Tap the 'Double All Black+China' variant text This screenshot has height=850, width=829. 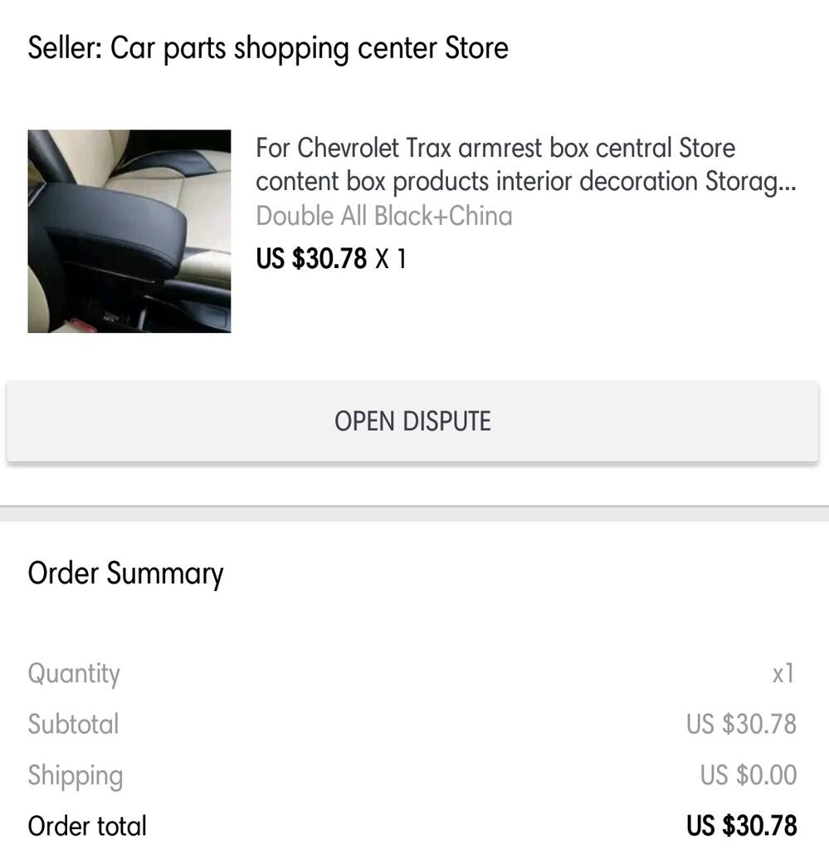pos(383,216)
